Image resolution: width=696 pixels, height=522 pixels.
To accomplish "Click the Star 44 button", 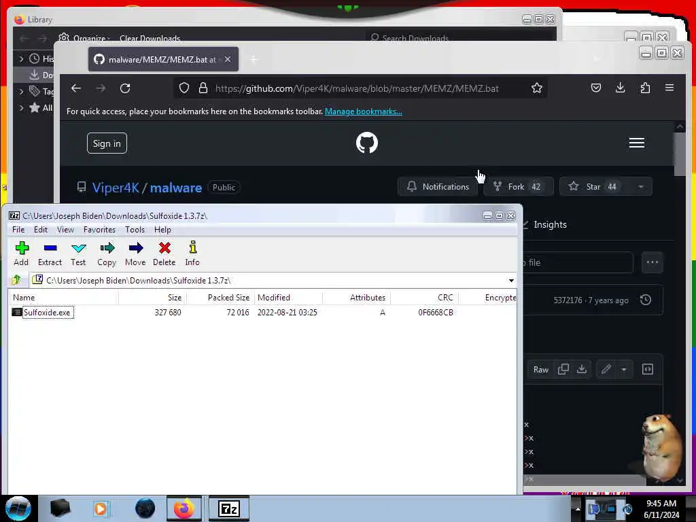I will (594, 186).
